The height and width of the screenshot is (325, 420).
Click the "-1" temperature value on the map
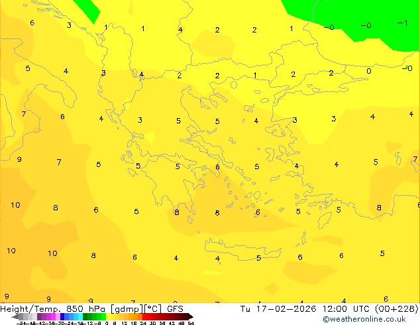tap(403, 23)
